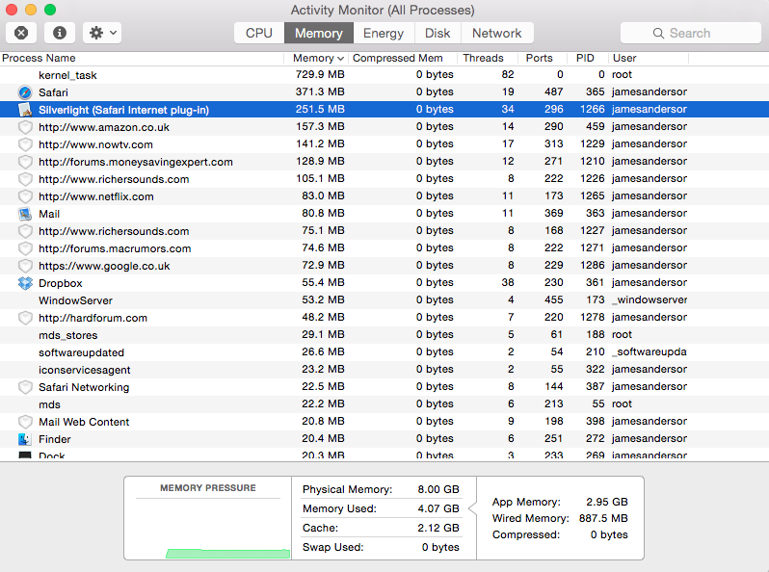This screenshot has width=769, height=572.
Task: Click shield icon beside forums.macrumors.com
Action: click(25, 248)
